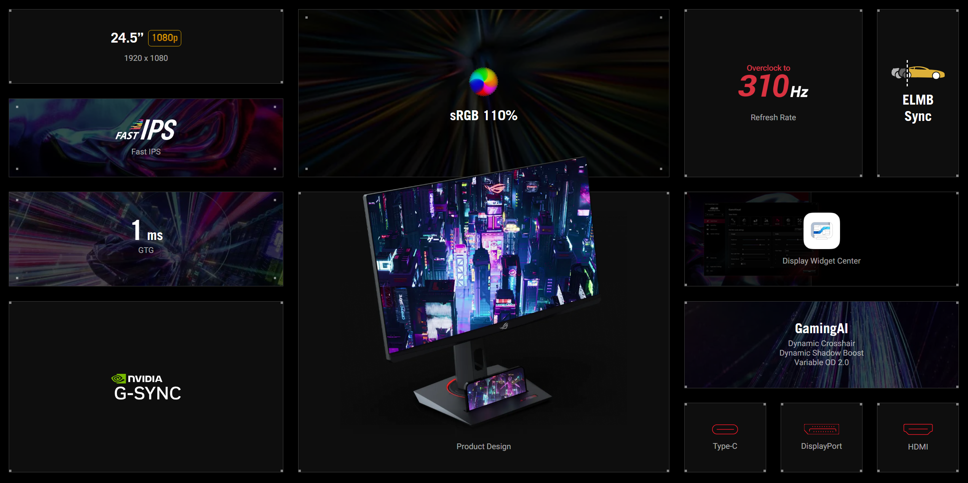Click the "HDMI" label
The width and height of the screenshot is (968, 483).
(x=918, y=447)
